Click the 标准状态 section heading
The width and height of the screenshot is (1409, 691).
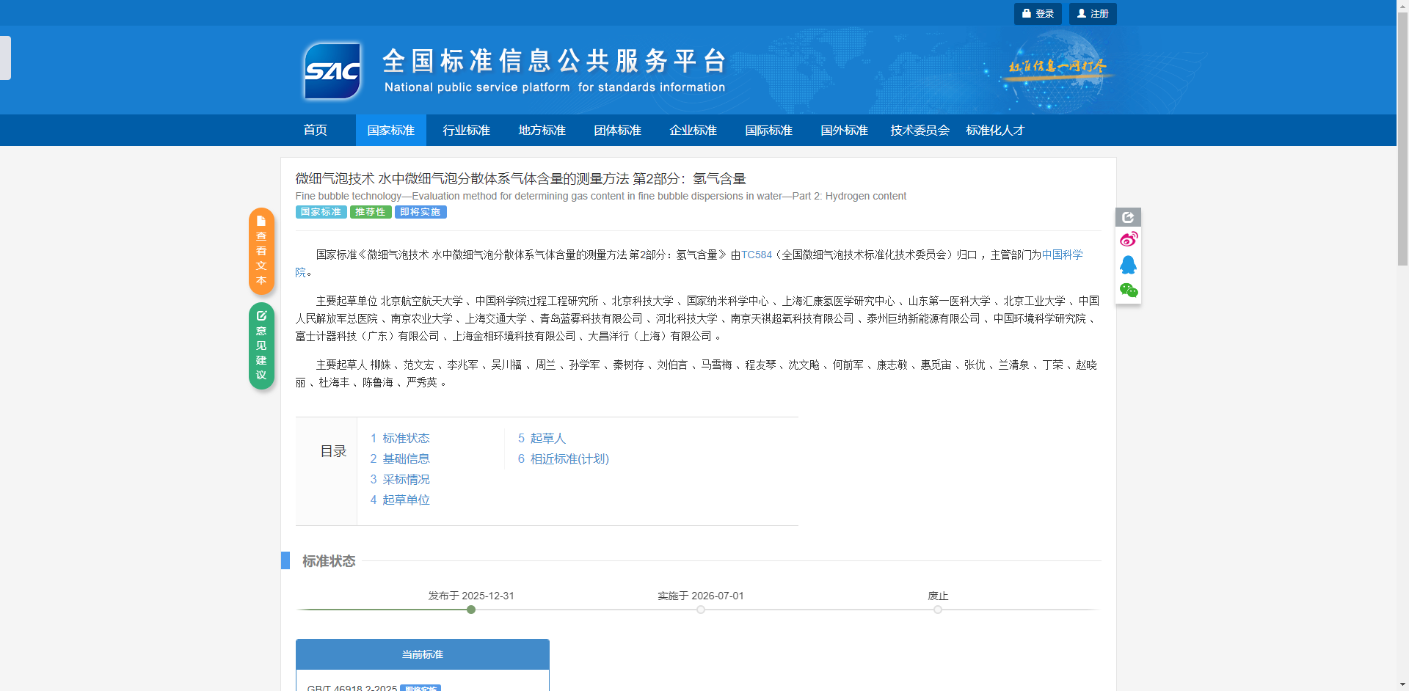(329, 561)
